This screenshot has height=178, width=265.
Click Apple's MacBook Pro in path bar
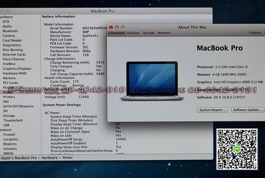[x=19, y=158]
